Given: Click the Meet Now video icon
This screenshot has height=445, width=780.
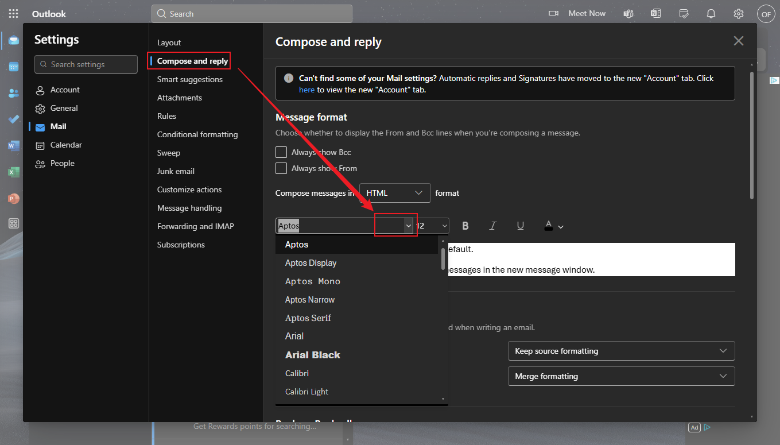Looking at the screenshot, I should point(553,14).
